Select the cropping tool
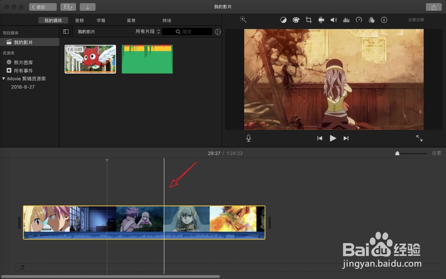The width and height of the screenshot is (446, 279). pos(308,20)
